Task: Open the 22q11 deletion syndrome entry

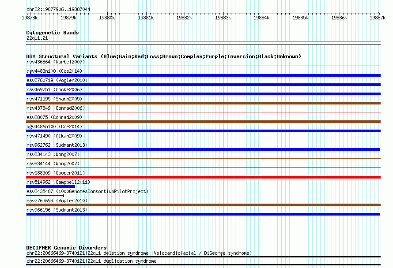Action: [139, 253]
